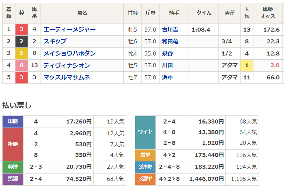Select the ワイド payout label
Viewport: 284px width, 186px height.
145,132
